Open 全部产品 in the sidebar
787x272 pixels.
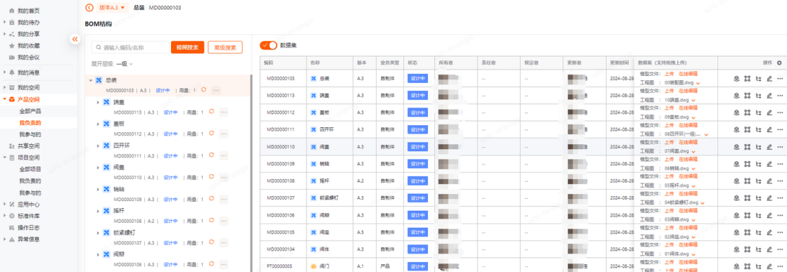point(30,111)
